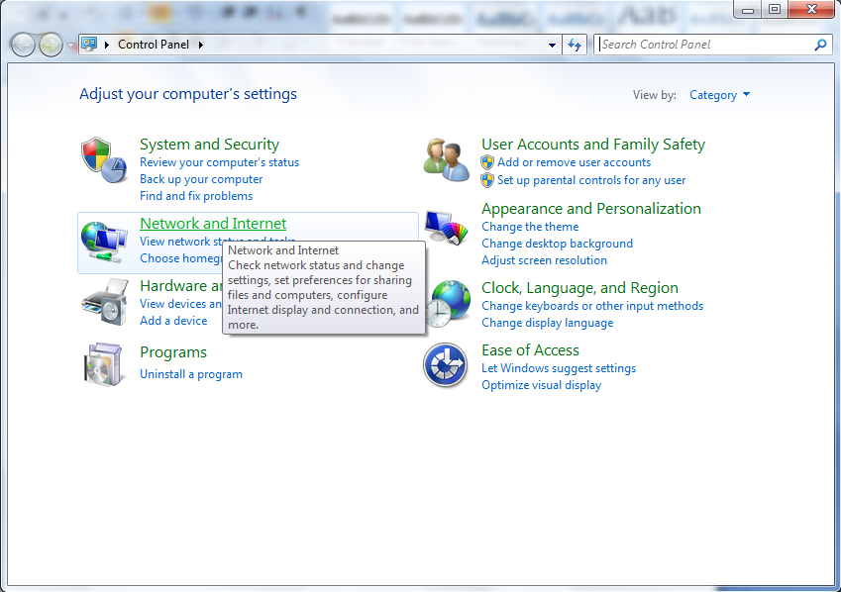Viewport: 841px width, 592px height.
Task: Click Uninstall a program link
Action: 191,374
